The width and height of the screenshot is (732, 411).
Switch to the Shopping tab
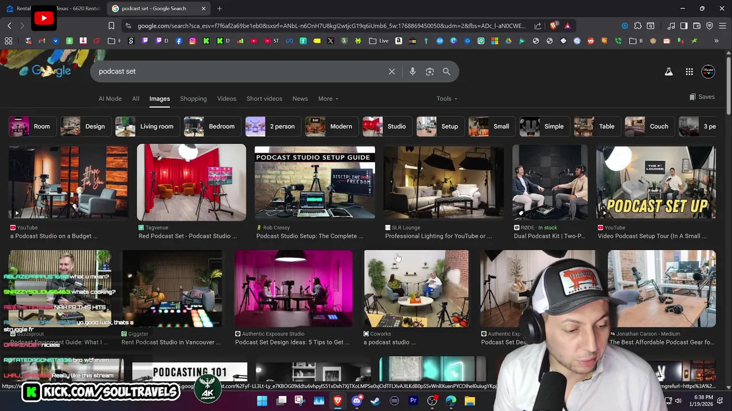(193, 99)
